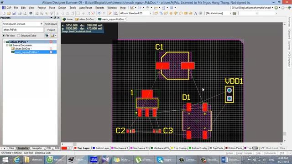Viewport: 292px width, 164px height.
Task: Open the Workspace1.DsnWrk dropdown
Action: click(42, 24)
